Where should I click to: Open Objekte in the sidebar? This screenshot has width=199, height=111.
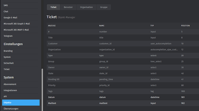[21, 103]
